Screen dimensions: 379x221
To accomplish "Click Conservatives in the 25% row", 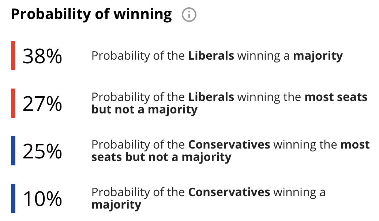I will pos(229,145).
